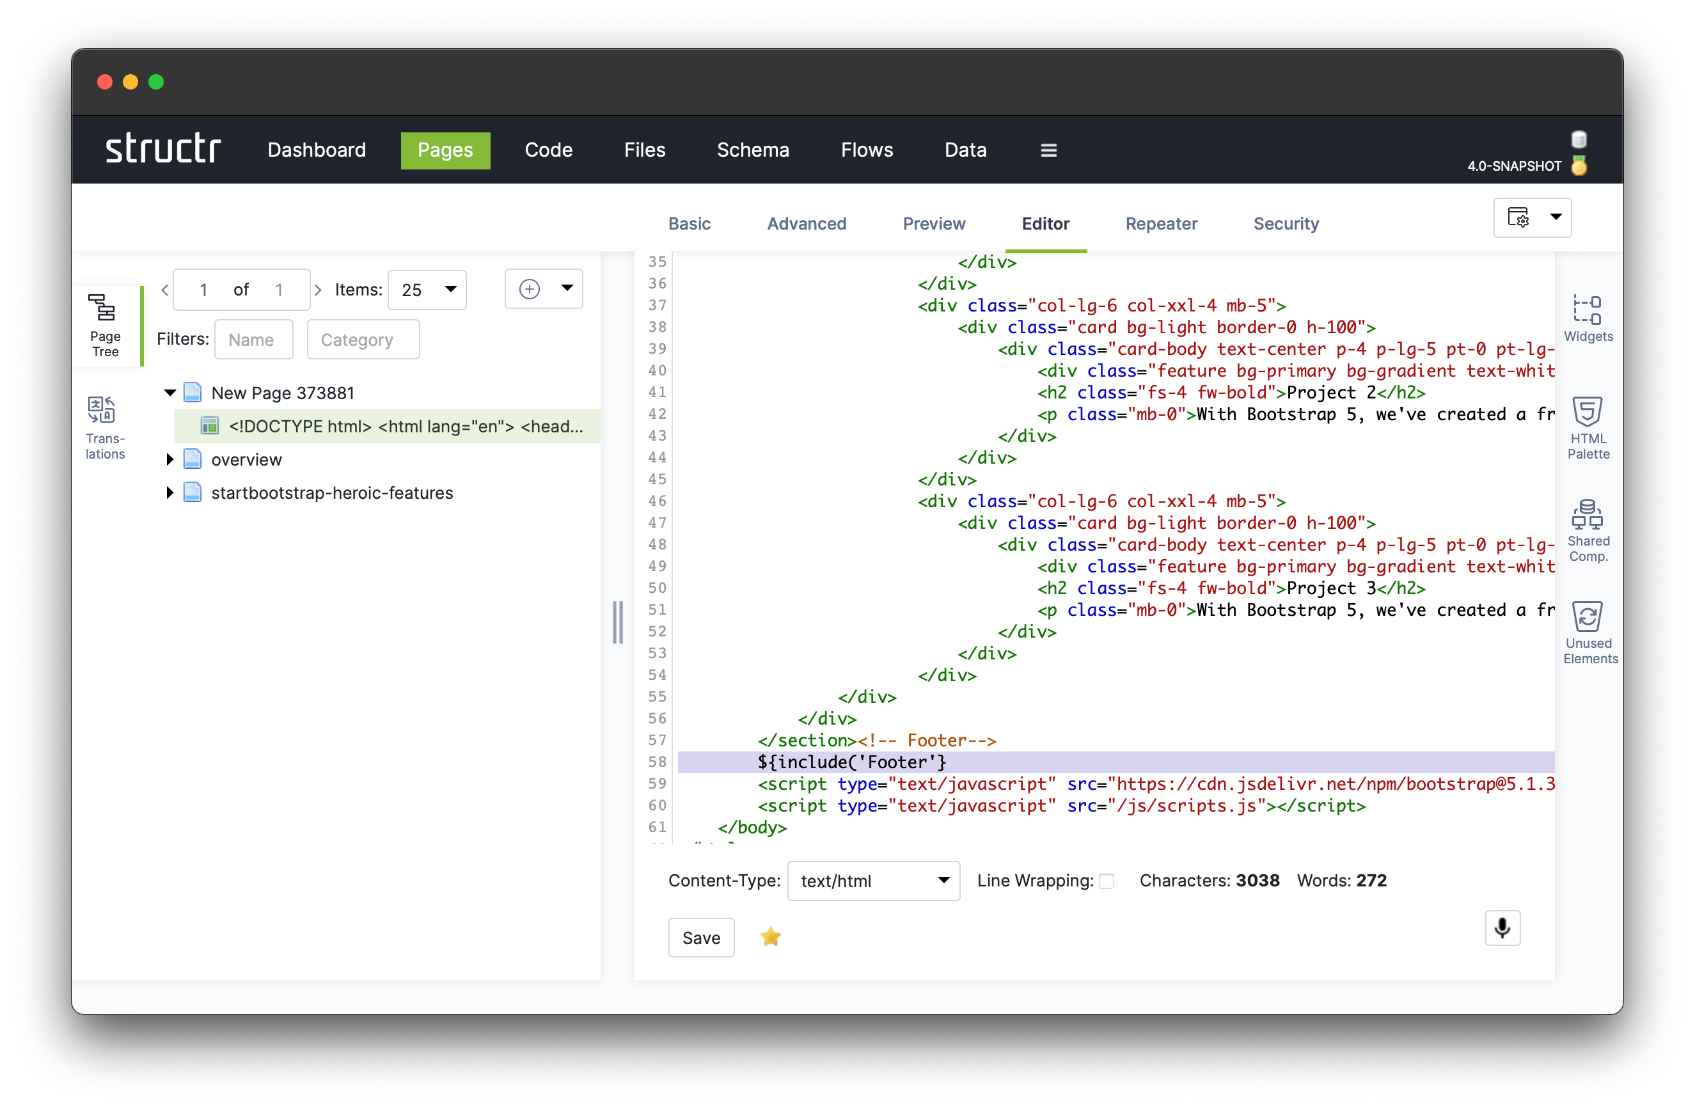This screenshot has height=1109, width=1695.
Task: Open the HTML Palette panel
Action: click(x=1588, y=427)
